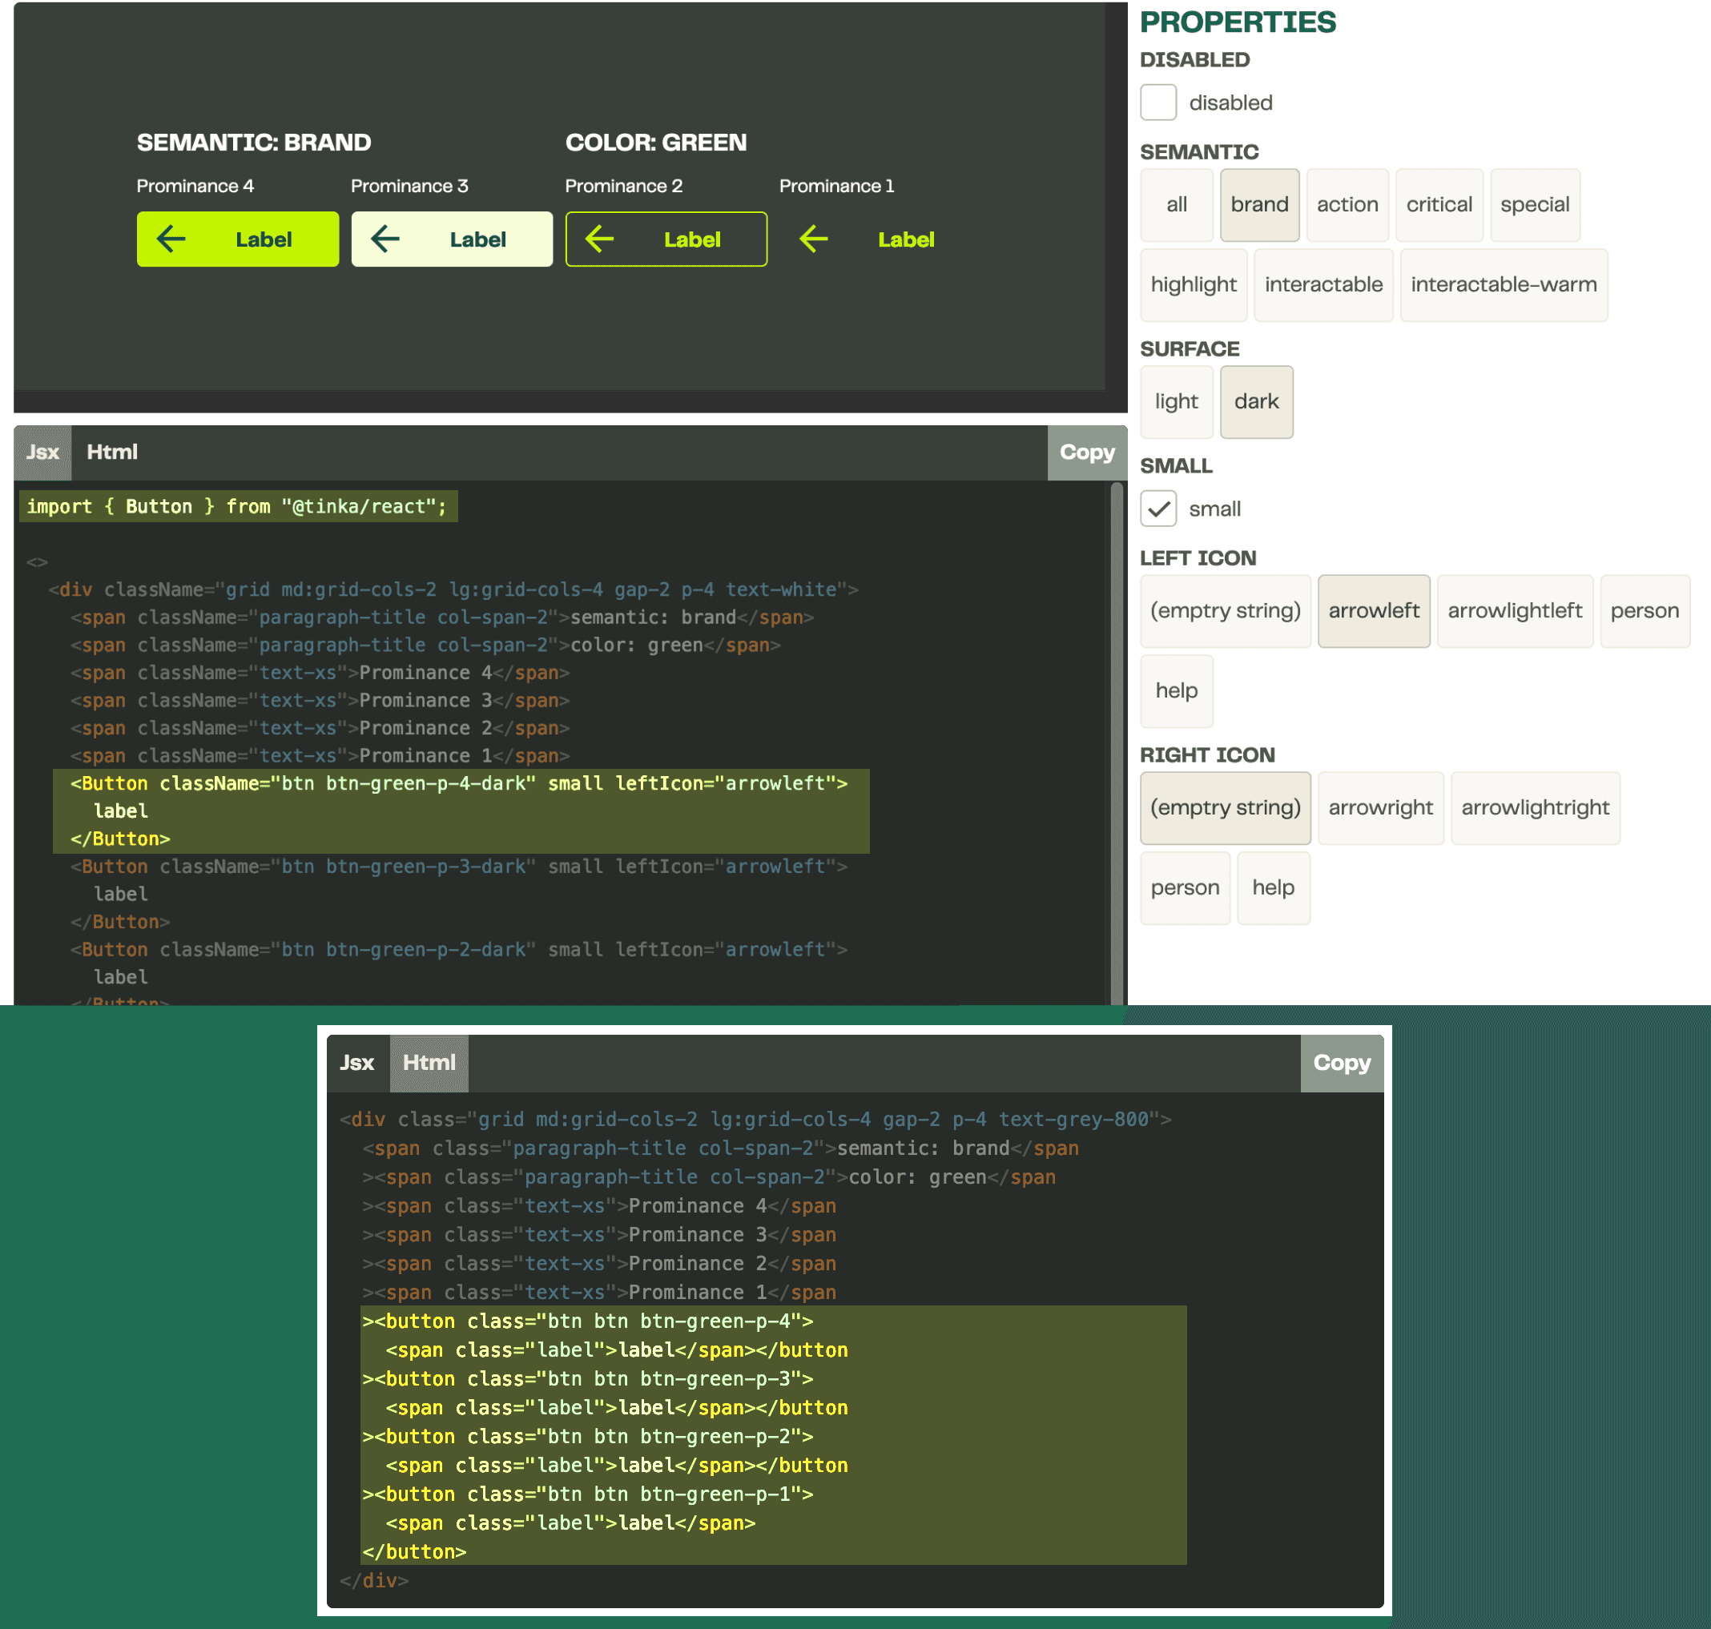Switch surface to light
Image resolution: width=1711 pixels, height=1629 pixels.
point(1175,402)
